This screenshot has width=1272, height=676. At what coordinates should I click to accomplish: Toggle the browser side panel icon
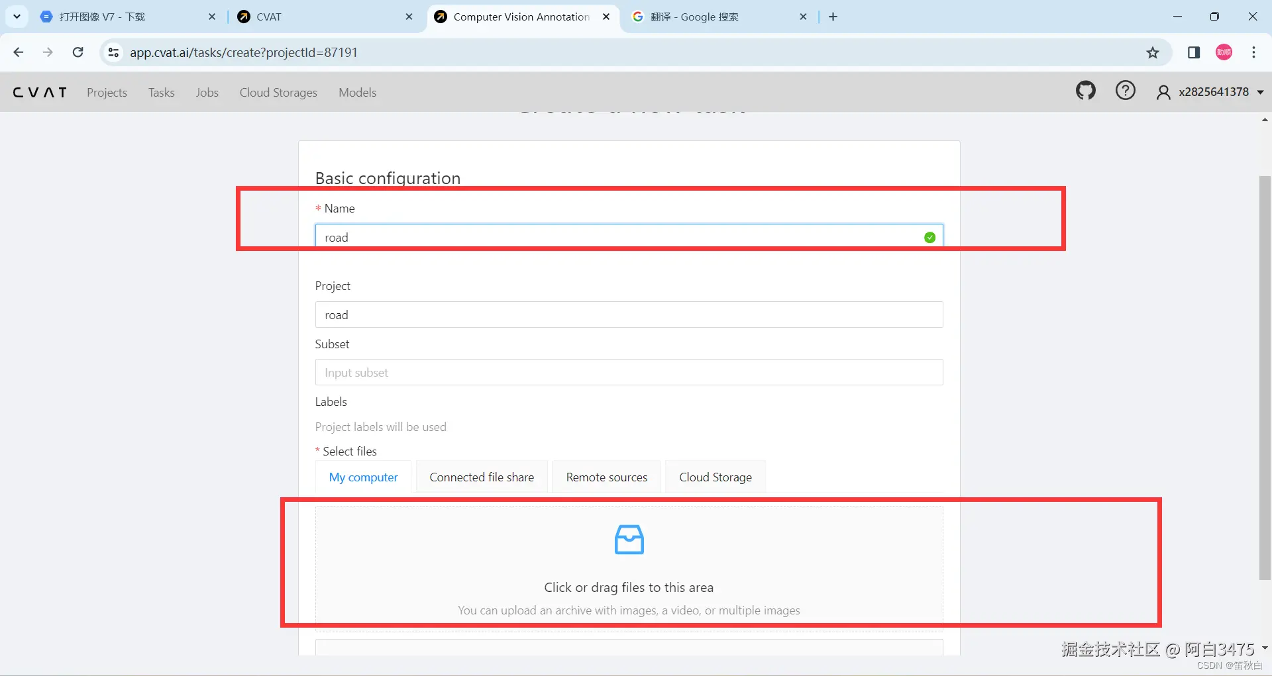1194,52
